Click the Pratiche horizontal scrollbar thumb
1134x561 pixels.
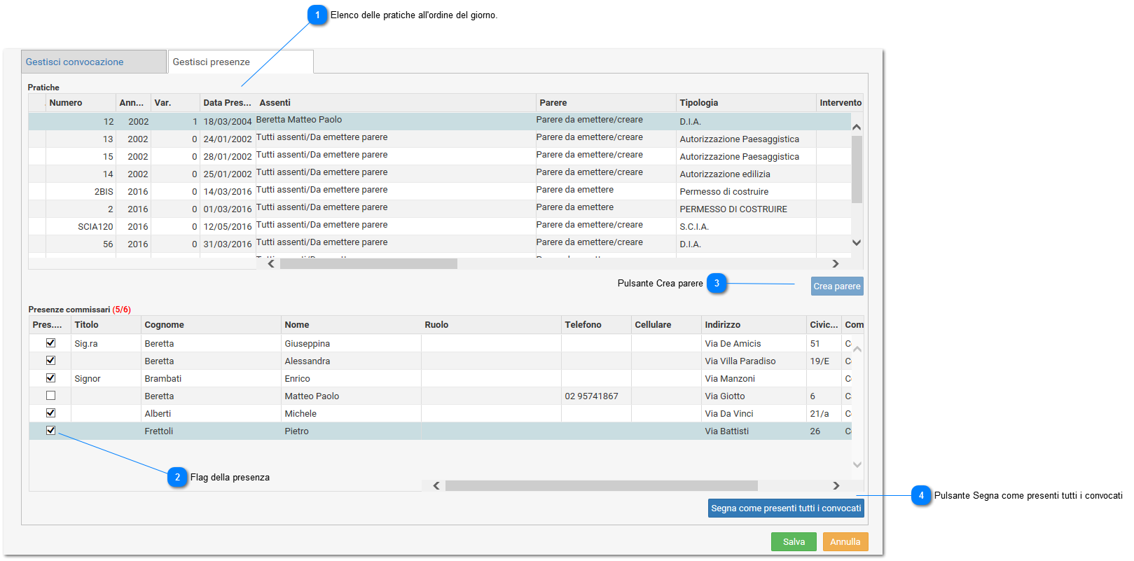[x=368, y=263]
